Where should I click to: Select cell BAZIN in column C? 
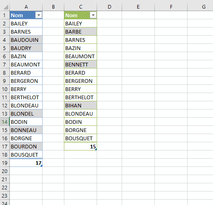[x=81, y=48]
